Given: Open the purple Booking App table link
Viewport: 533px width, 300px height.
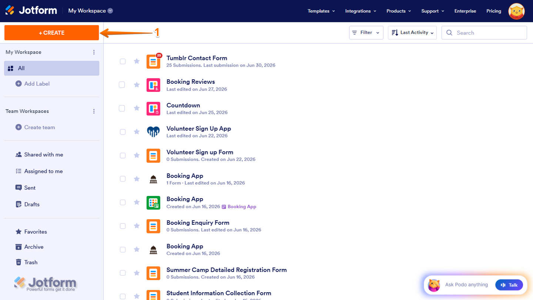Looking at the screenshot, I should pyautogui.click(x=239, y=207).
